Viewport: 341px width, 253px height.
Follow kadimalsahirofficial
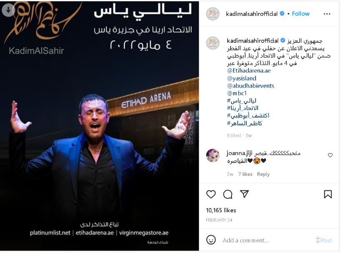pos(301,14)
